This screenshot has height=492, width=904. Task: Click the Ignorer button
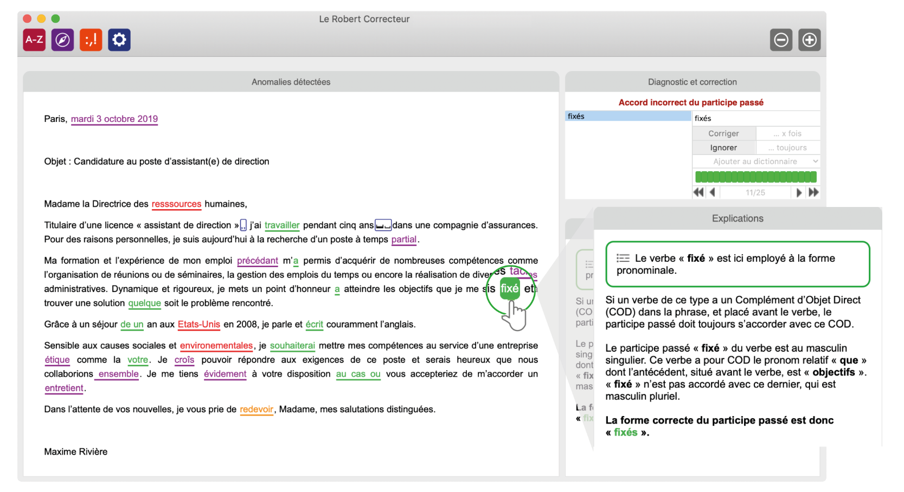723,147
